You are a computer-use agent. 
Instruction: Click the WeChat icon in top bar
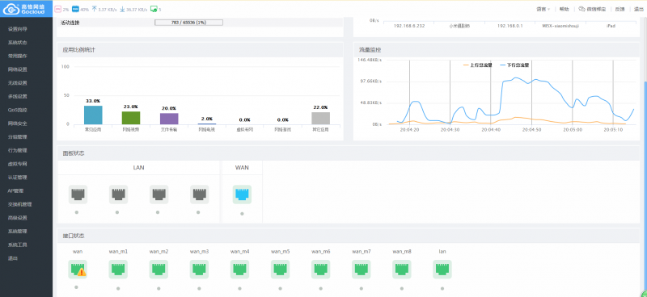coord(581,9)
